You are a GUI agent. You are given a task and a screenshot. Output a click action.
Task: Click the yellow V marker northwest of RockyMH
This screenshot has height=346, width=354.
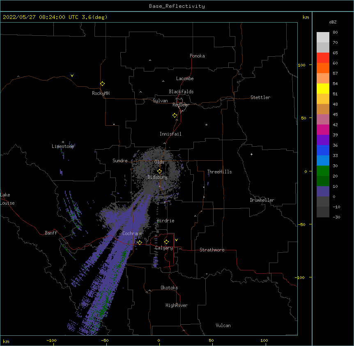(x=72, y=76)
